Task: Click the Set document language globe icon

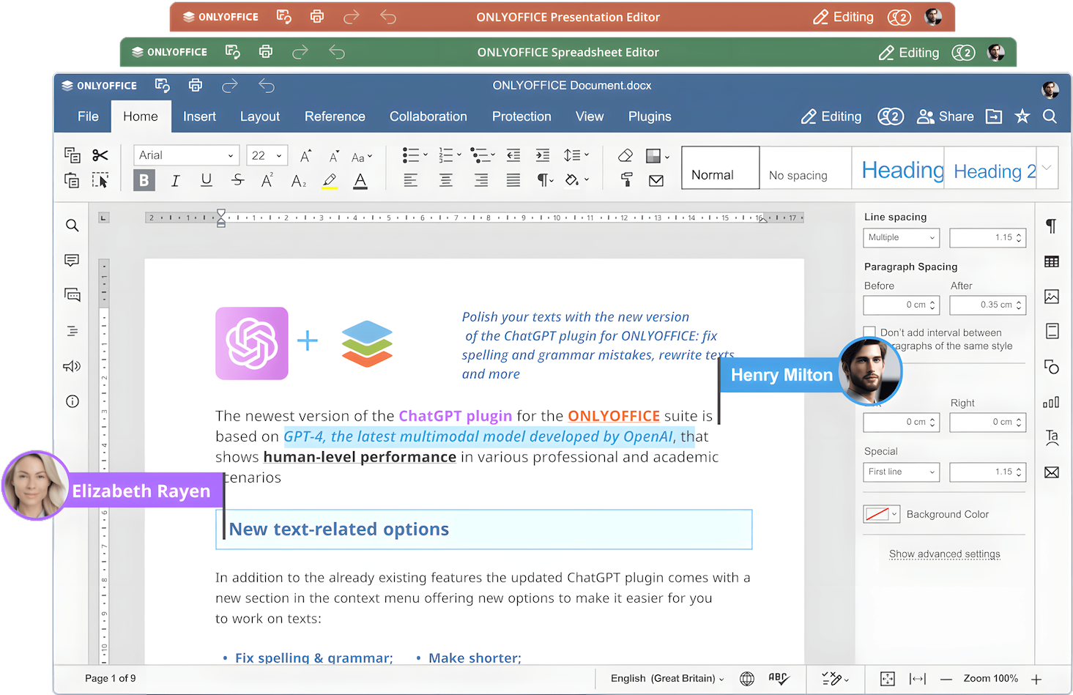Action: pos(747,679)
